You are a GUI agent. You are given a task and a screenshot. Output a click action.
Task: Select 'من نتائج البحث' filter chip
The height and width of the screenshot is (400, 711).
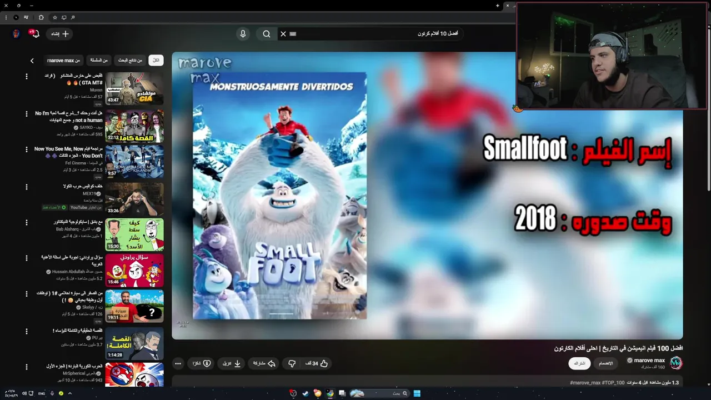click(131, 60)
